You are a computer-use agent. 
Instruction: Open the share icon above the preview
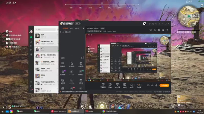[168, 30]
